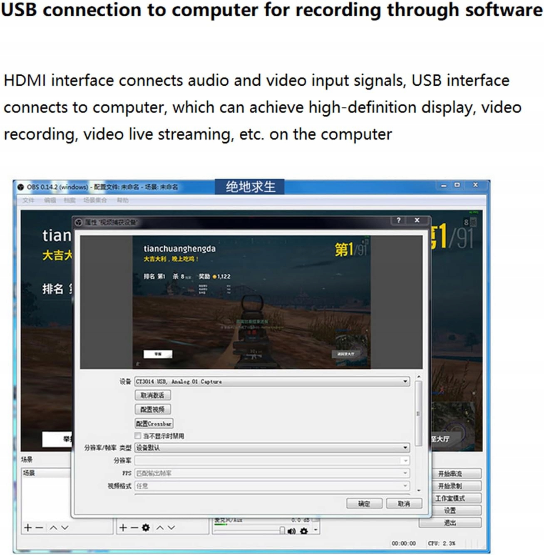This screenshot has height=555, width=544.
Task: Open the 编辑 menu
Action: 50,200
